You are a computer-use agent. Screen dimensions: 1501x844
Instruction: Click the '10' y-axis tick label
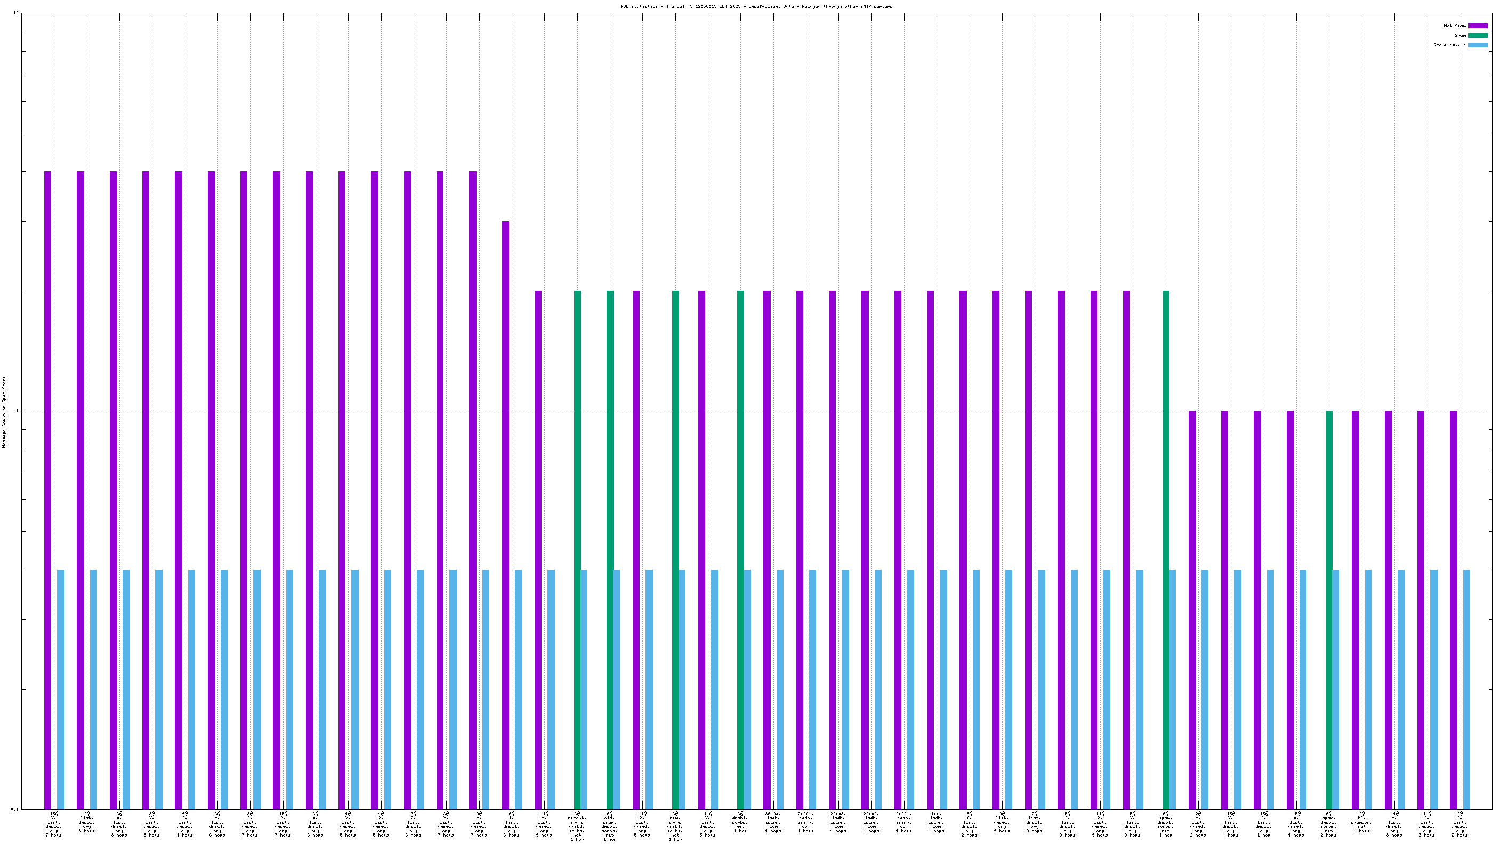pyautogui.click(x=16, y=13)
